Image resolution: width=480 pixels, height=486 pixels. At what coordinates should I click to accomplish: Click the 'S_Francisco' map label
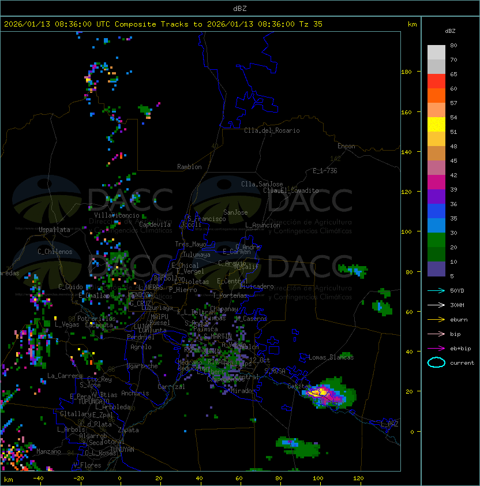point(207,219)
